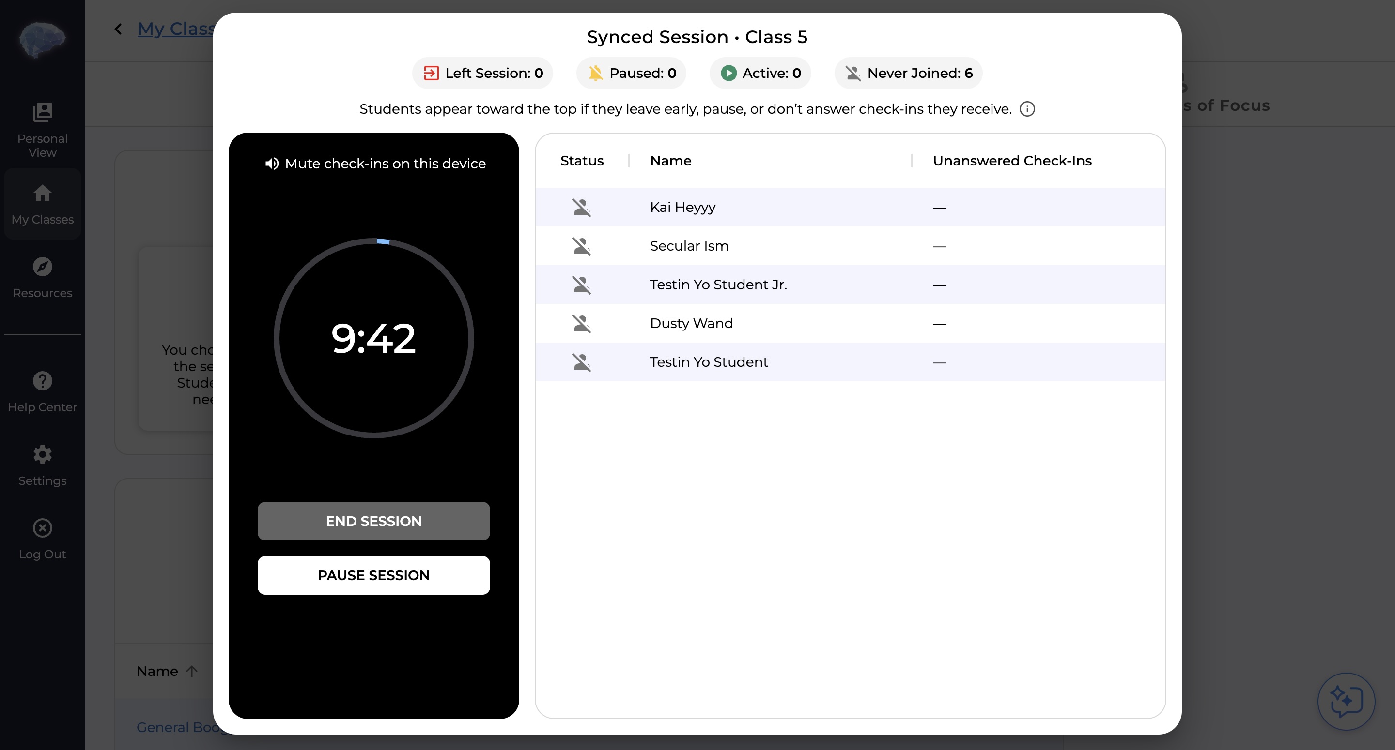Click the yellow Paused bell icon
This screenshot has width=1395, height=750.
(x=596, y=73)
